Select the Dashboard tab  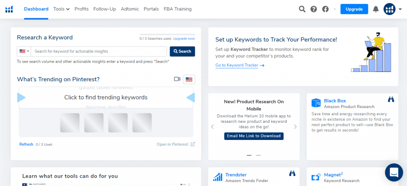(36, 9)
